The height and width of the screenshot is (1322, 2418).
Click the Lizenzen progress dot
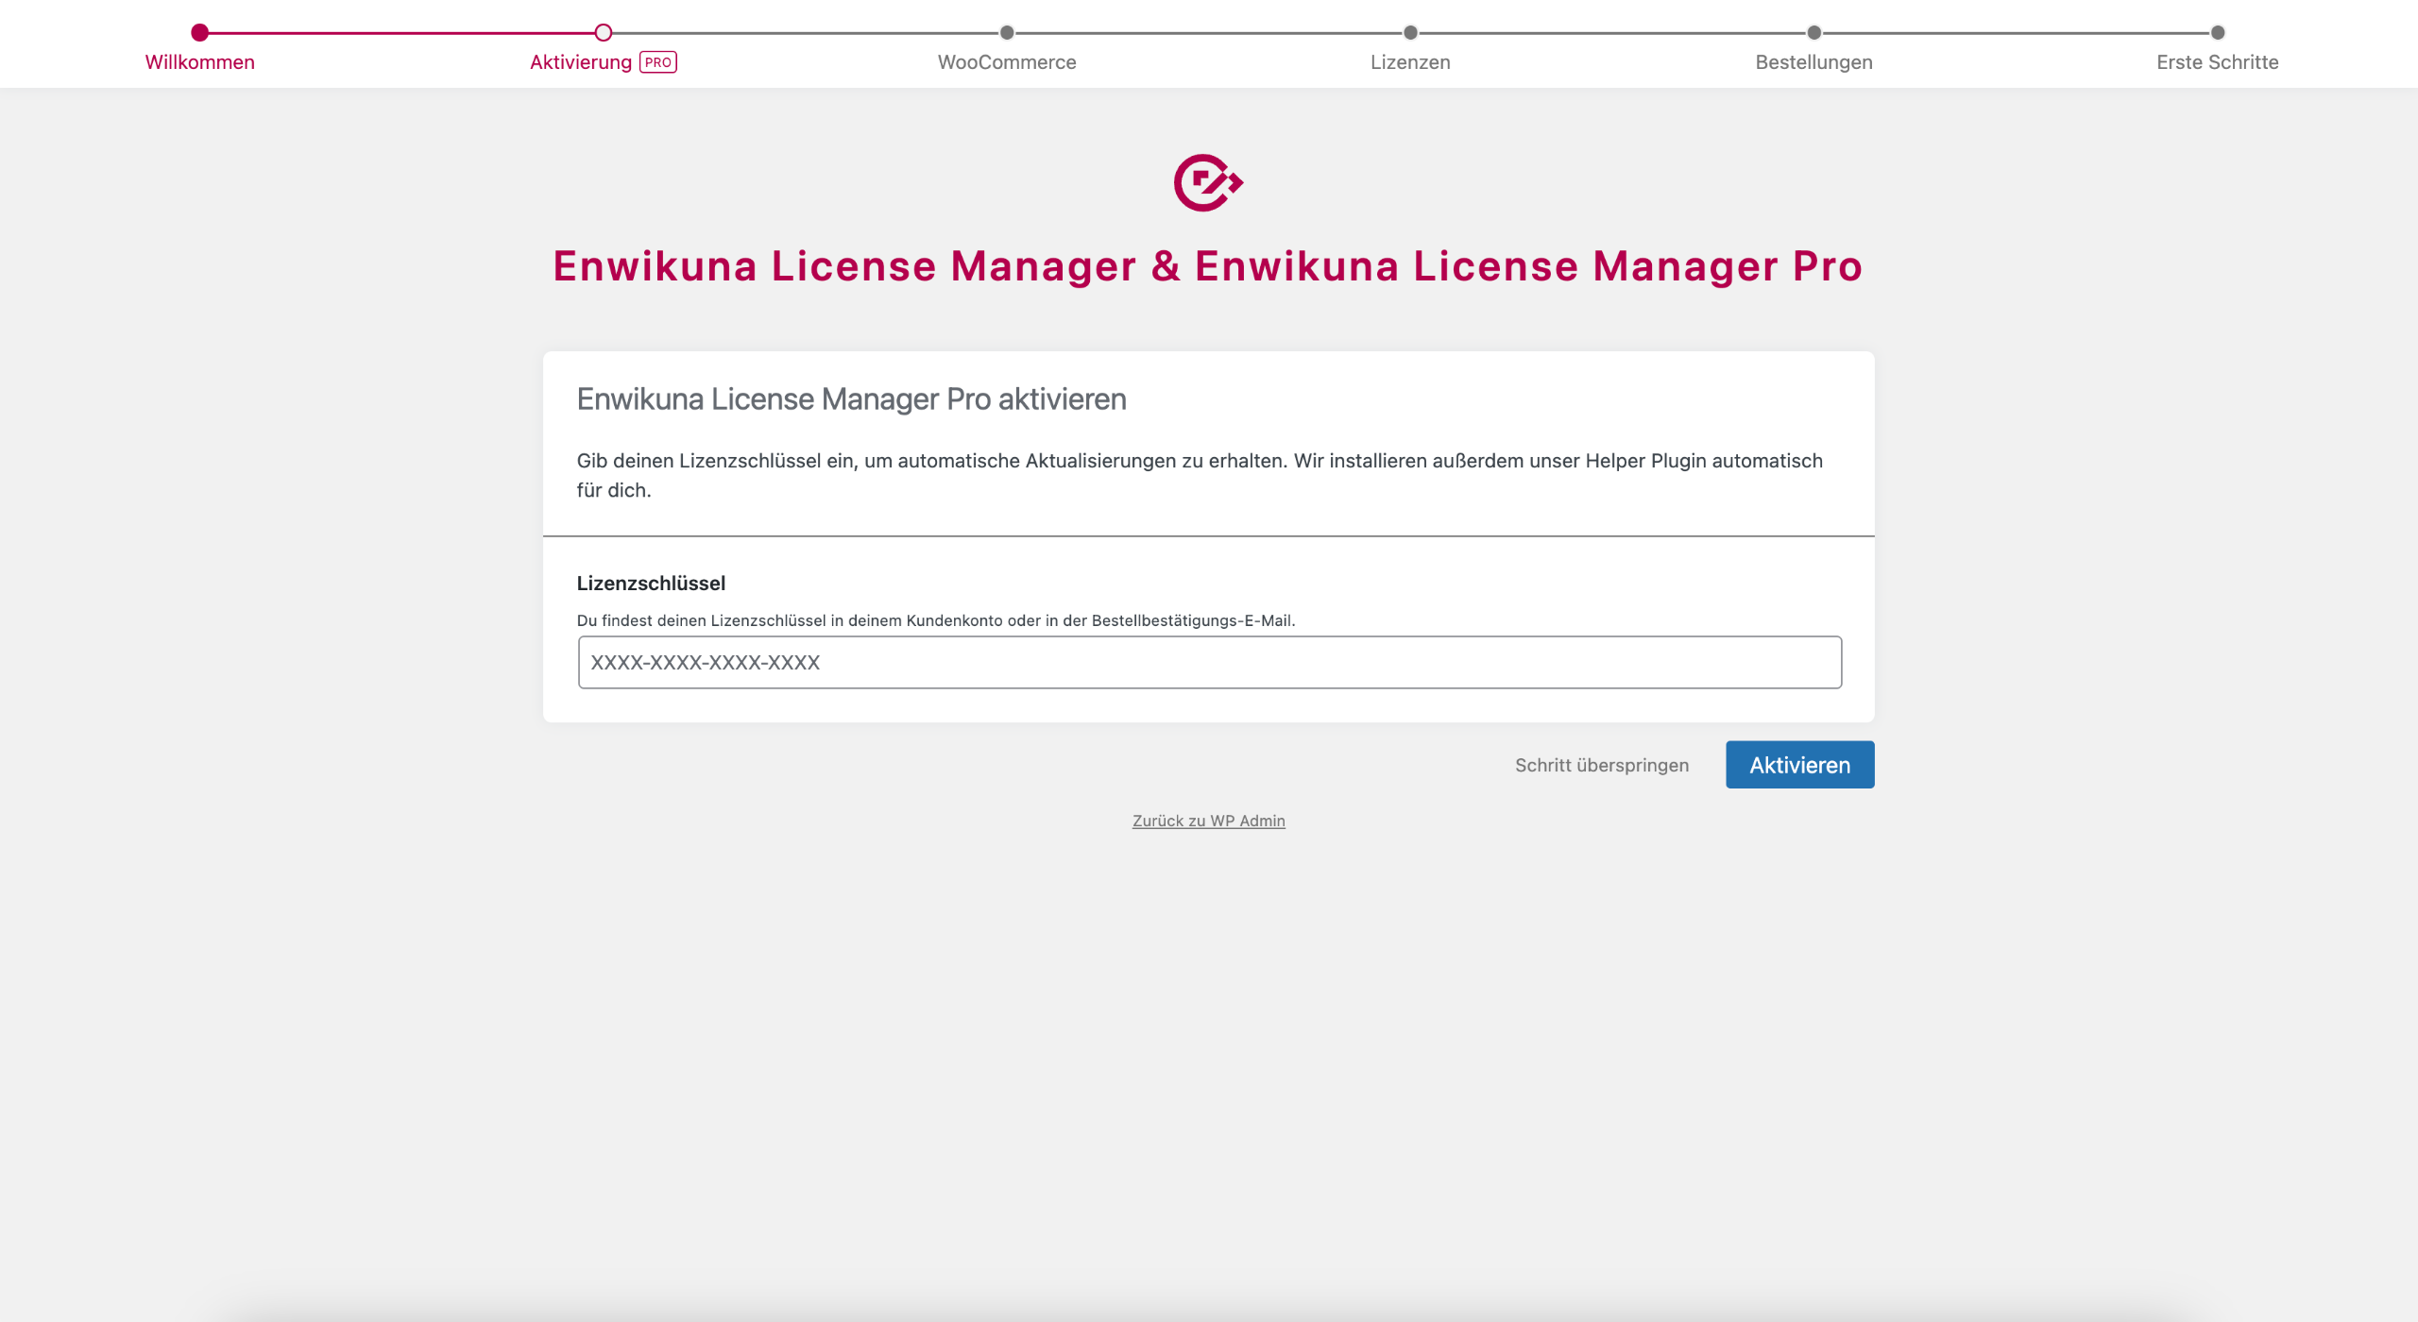point(1410,33)
